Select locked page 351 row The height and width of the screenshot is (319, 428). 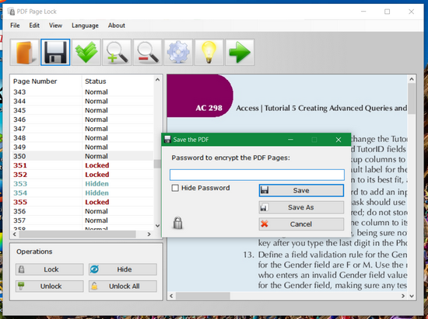coord(82,165)
